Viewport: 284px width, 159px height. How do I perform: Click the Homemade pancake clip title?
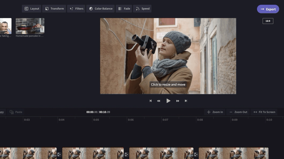click(x=30, y=36)
